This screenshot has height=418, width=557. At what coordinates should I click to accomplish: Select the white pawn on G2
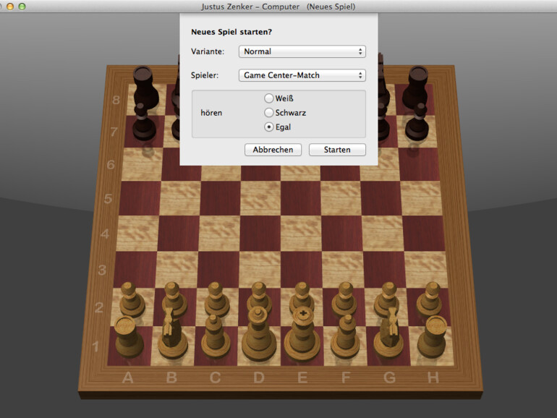click(387, 299)
